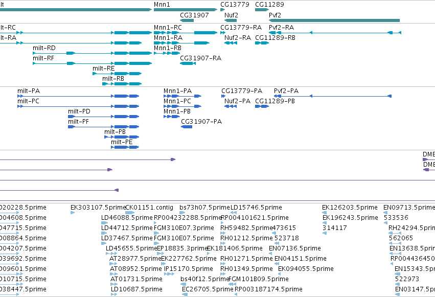Viewport: 435px width, 297px height.
Task: Click the LD45655.5prime EST label
Action: pos(131,248)
